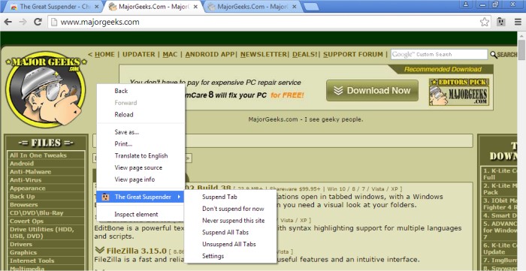Image resolution: width=526 pixels, height=271 pixels.
Task: Click the page icon in the address bar
Action: [x=53, y=22]
